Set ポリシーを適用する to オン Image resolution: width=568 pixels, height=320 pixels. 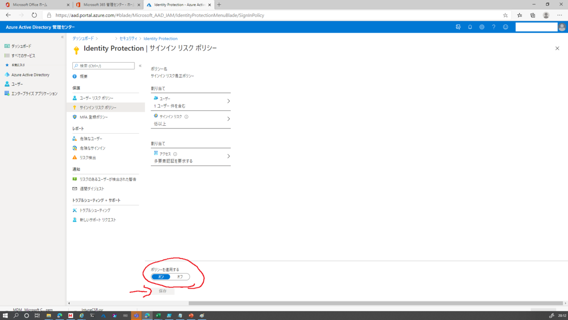(161, 277)
